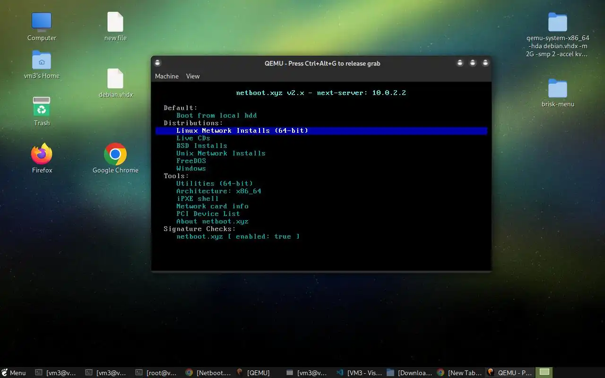Click the 'Windows' entry

pyautogui.click(x=191, y=168)
